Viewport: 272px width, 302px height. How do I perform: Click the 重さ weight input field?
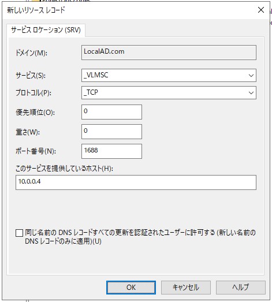[x=111, y=132]
